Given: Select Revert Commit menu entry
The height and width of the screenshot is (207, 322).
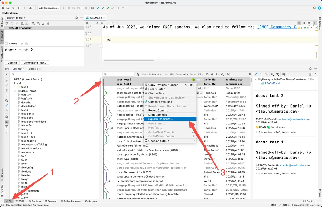Looking at the screenshot, I should pyautogui.click(x=170, y=110).
